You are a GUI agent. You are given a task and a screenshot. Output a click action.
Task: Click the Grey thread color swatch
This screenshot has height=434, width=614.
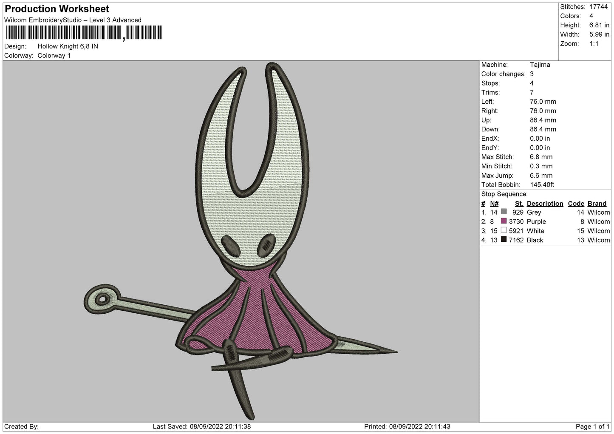pyautogui.click(x=504, y=212)
